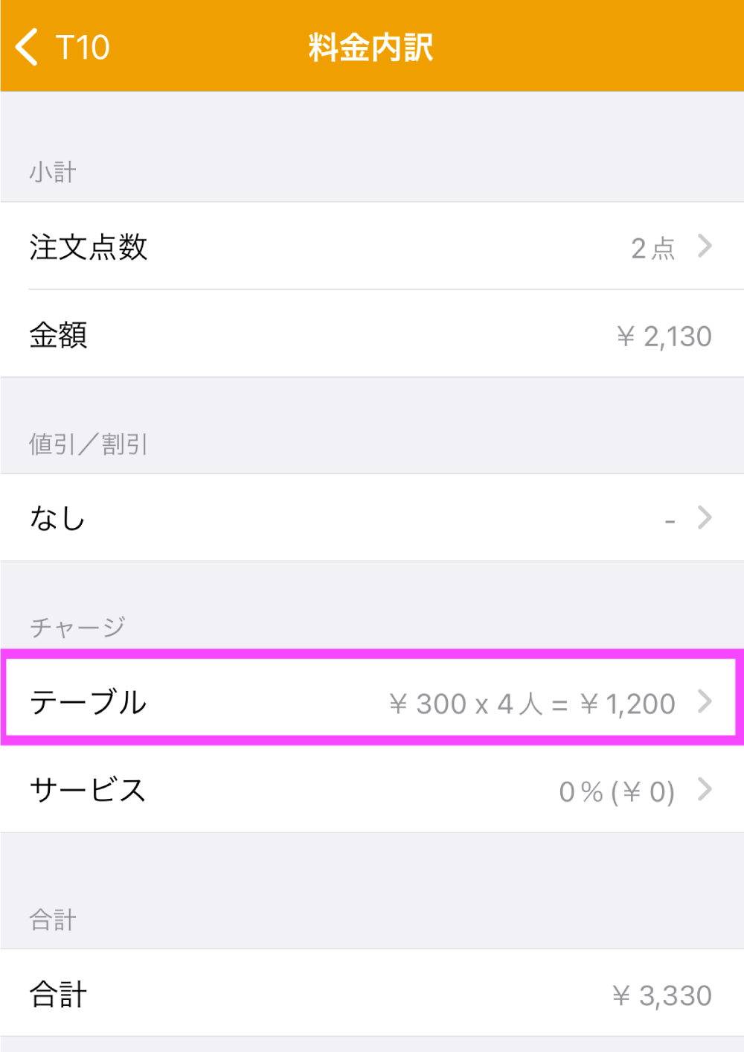The height and width of the screenshot is (1052, 744).
Task: Select the ¥ 3,330 total amount
Action: click(662, 995)
